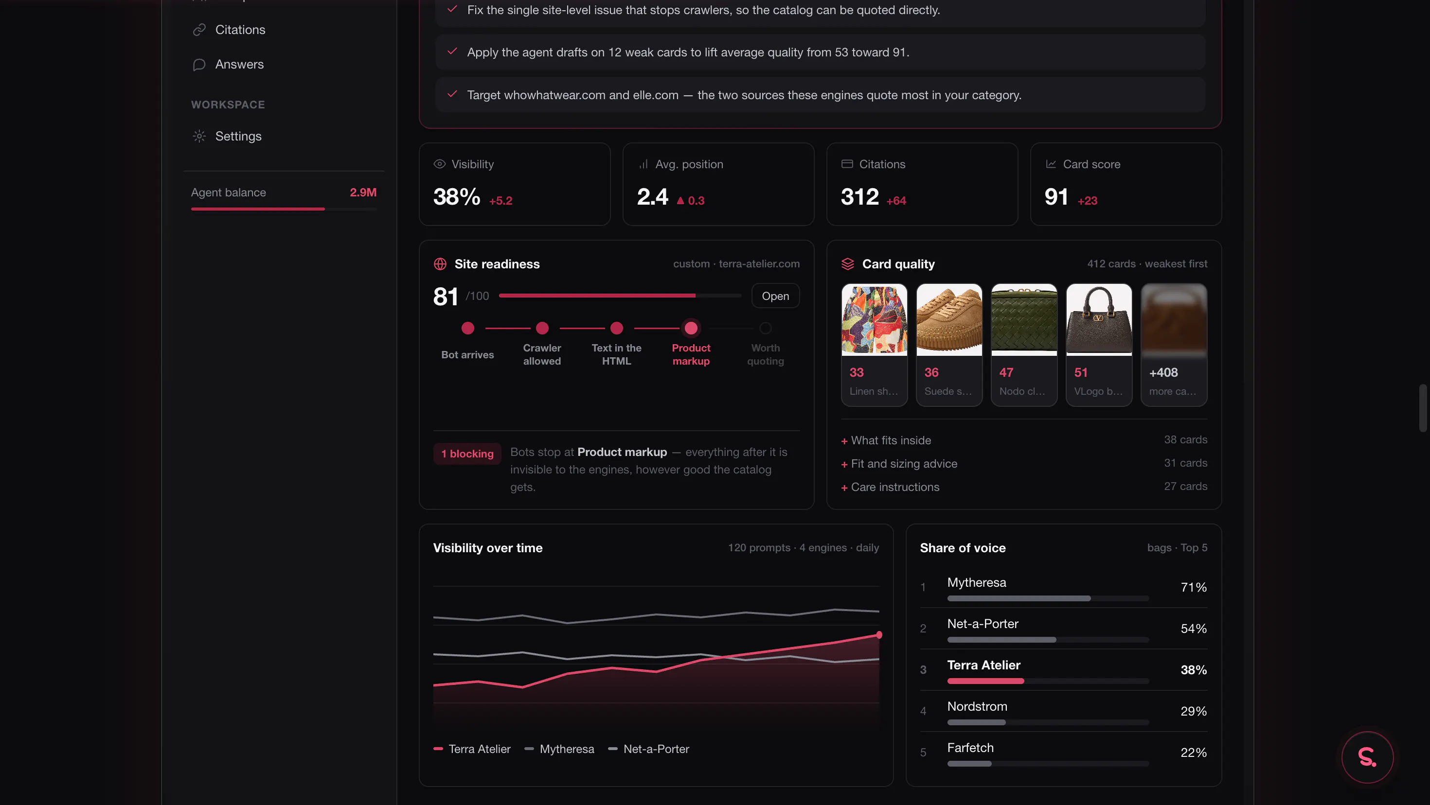Click the Avg. position bars icon
The height and width of the screenshot is (805, 1430).
pyautogui.click(x=643, y=164)
